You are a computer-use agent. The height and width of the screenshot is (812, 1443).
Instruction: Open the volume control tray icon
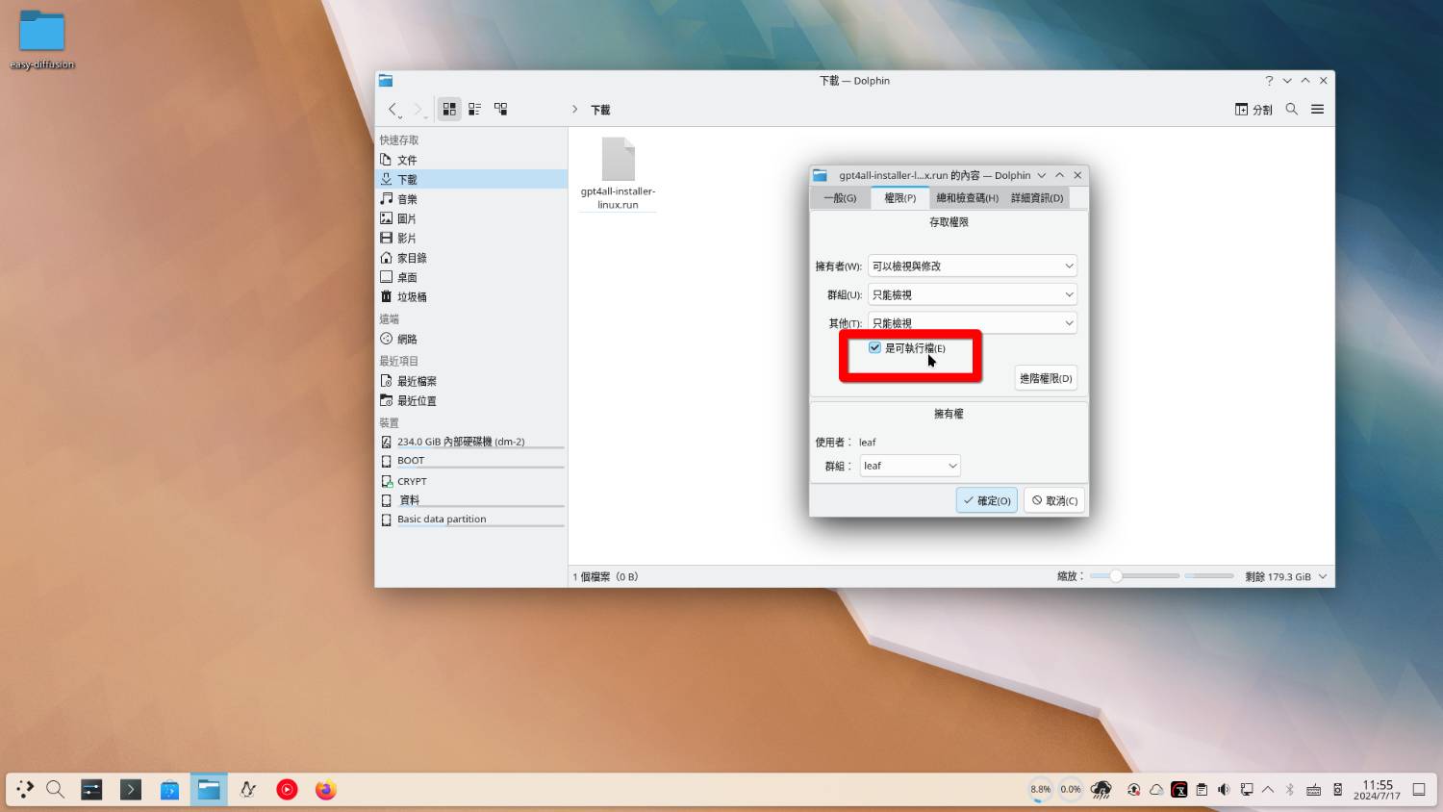[1224, 790]
